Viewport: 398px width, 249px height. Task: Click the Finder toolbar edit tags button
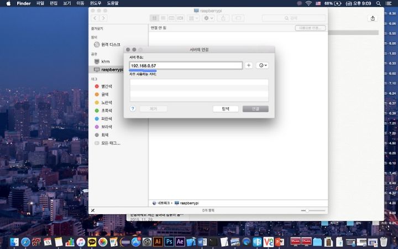(238, 18)
